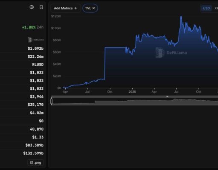Bookmark this protocol with the bookmark icon

(x=41, y=7)
